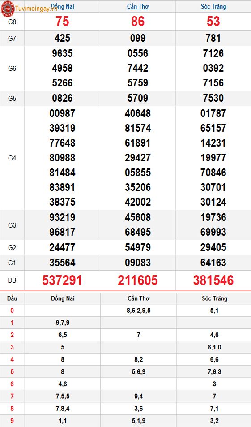Click the Tuvimoingay.vn round logo icon

(8, 9)
